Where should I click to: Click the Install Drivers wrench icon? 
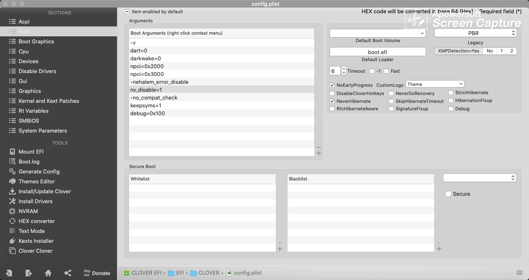click(12, 201)
